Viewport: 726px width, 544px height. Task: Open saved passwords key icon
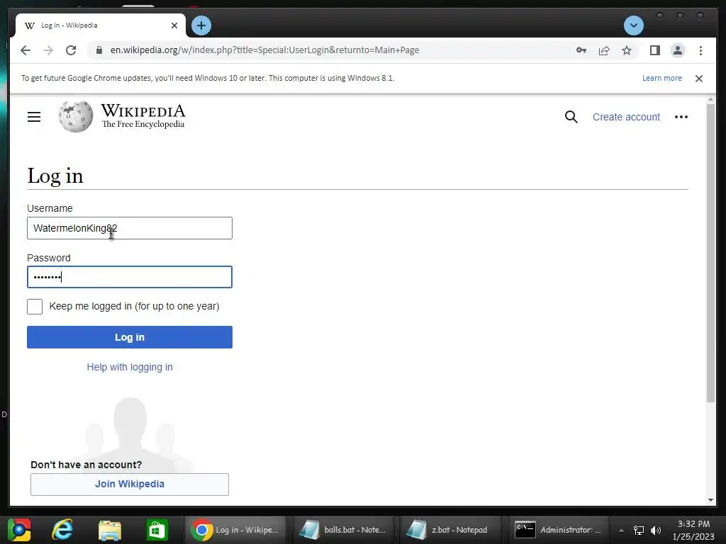(x=581, y=50)
